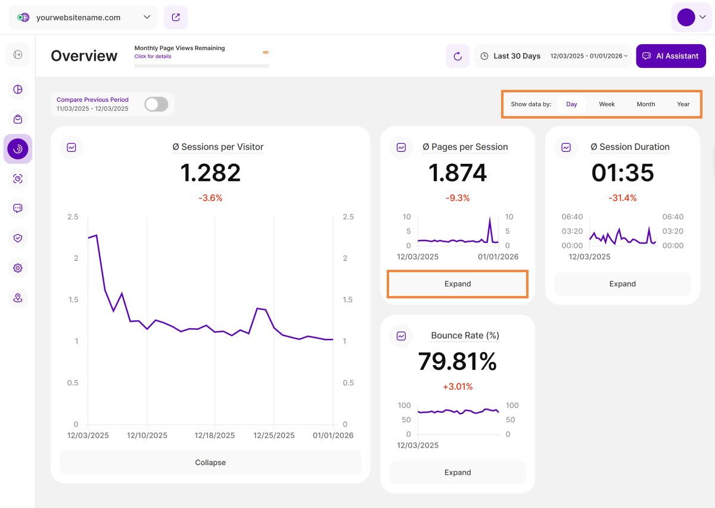The image size is (715, 508).
Task: Open the pie chart dashboard icon
Action: [x=18, y=89]
